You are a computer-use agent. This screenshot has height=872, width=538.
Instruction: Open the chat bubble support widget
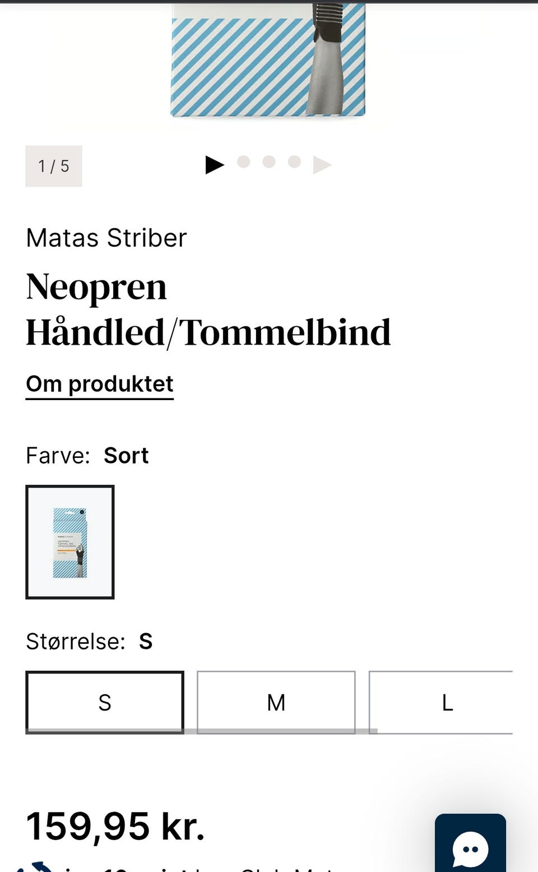click(x=470, y=846)
